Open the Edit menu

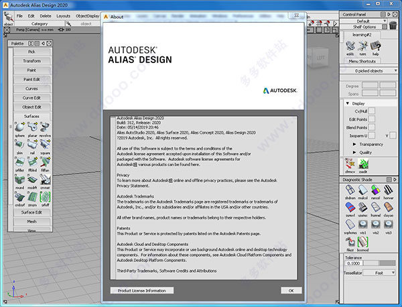tap(31, 16)
